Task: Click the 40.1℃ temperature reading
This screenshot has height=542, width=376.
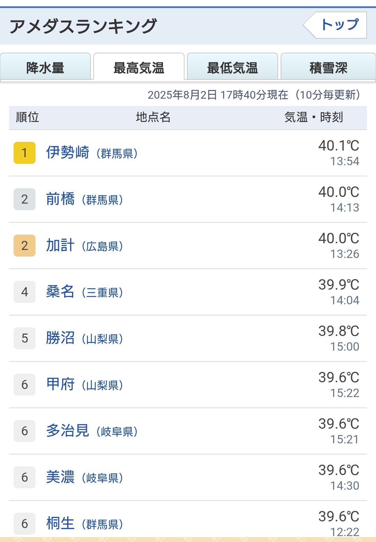Action: 338,146
